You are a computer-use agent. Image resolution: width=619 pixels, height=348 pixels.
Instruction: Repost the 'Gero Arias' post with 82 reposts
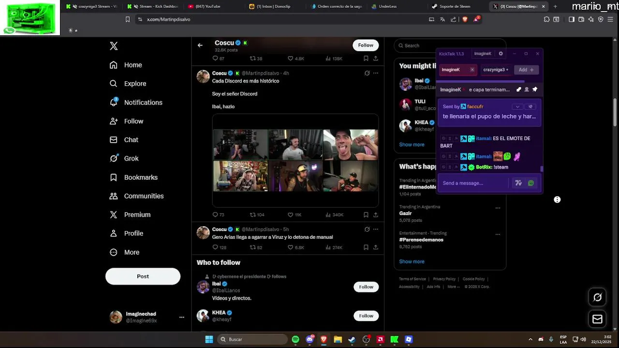point(252,247)
